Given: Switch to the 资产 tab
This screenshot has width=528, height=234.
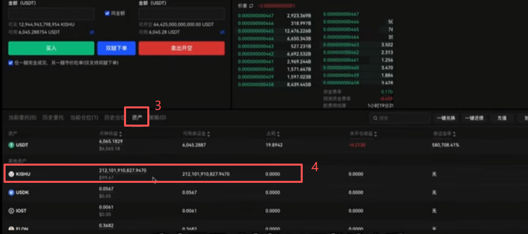Looking at the screenshot, I should [x=137, y=118].
